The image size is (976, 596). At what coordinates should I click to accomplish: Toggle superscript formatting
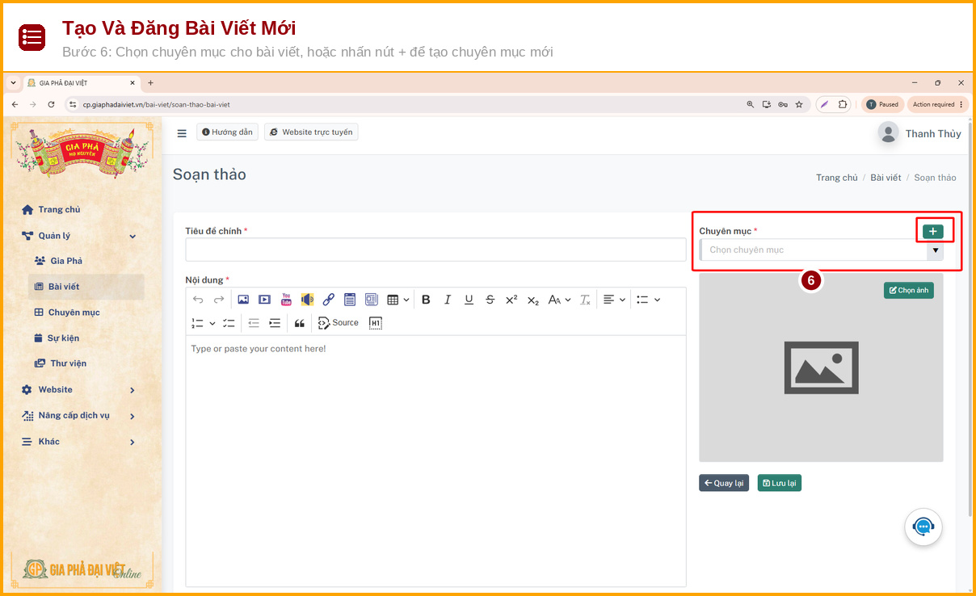[511, 300]
